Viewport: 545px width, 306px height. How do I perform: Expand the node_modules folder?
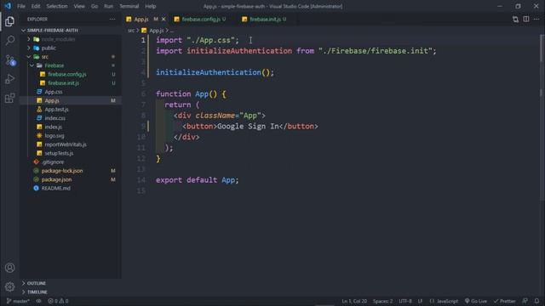point(71,39)
